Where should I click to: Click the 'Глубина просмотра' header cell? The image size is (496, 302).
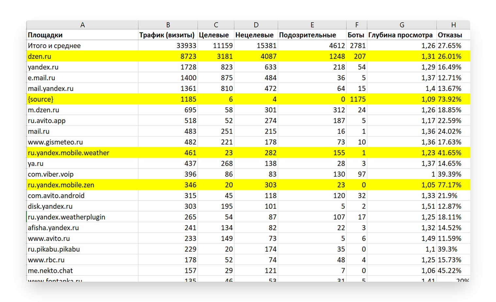[402, 35]
